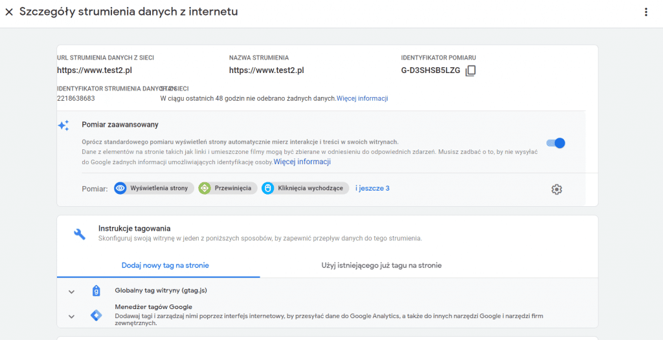Click the Kliknięcia wychodzące chip
This screenshot has height=340, width=663.
tap(305, 188)
